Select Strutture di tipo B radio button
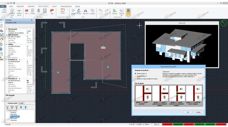 pyautogui.click(x=135, y=76)
